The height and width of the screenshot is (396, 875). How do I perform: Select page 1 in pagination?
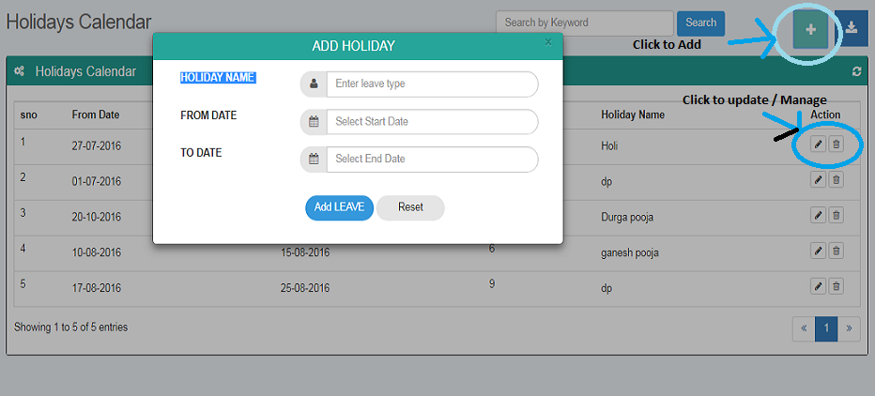pyautogui.click(x=826, y=327)
